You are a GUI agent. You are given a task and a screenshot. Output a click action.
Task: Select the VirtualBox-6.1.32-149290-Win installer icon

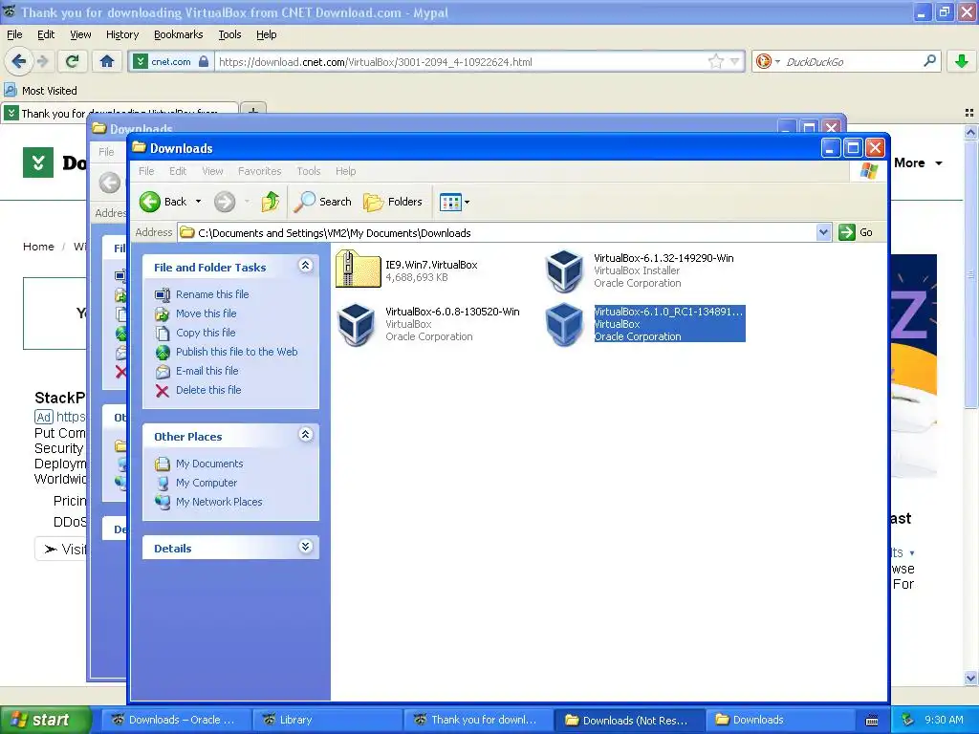pos(564,270)
